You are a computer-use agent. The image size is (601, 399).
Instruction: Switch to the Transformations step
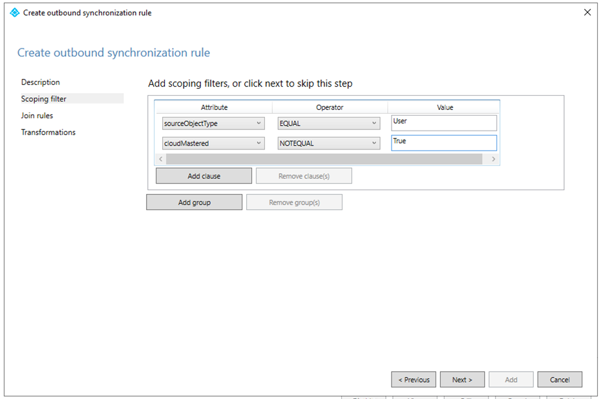[x=48, y=133]
